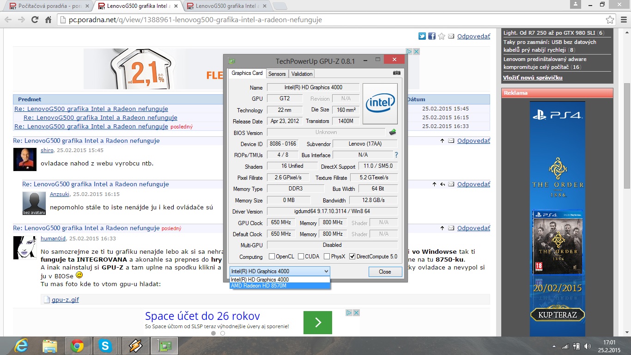Open Skype from the taskbar

coord(105,345)
